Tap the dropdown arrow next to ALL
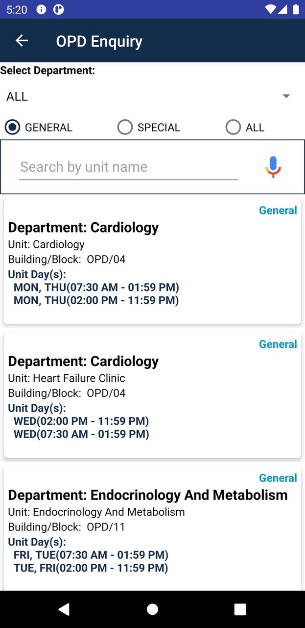 [286, 96]
